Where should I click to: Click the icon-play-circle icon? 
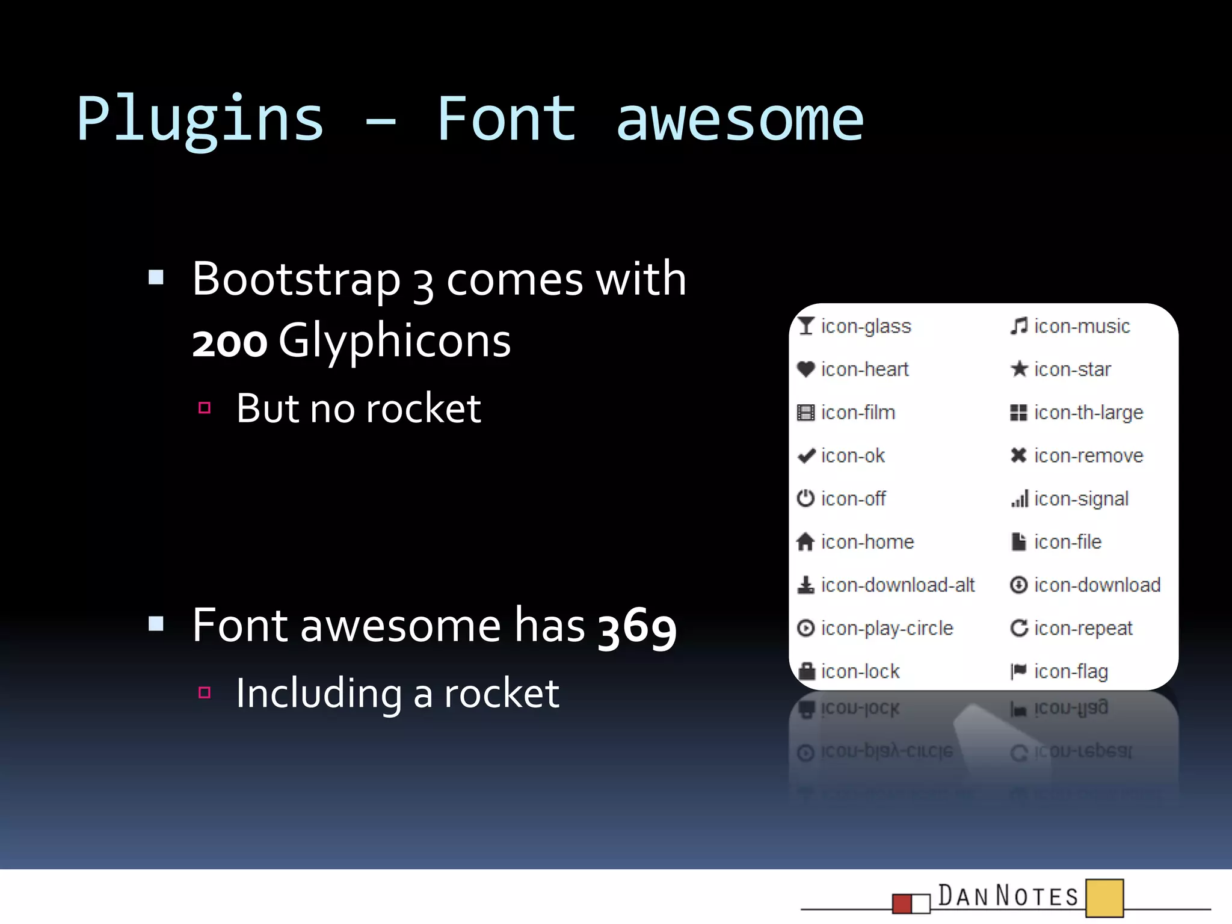click(x=806, y=628)
